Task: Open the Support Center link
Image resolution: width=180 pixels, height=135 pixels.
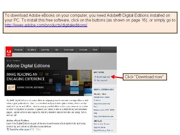Action: point(99,127)
